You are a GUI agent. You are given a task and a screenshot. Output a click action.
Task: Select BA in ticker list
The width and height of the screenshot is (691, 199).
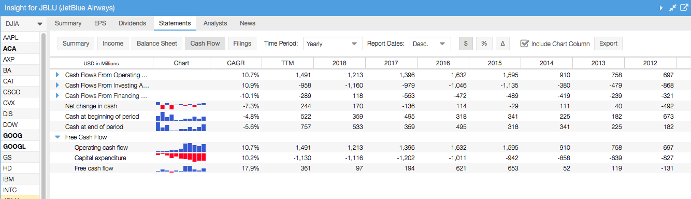click(x=20, y=70)
